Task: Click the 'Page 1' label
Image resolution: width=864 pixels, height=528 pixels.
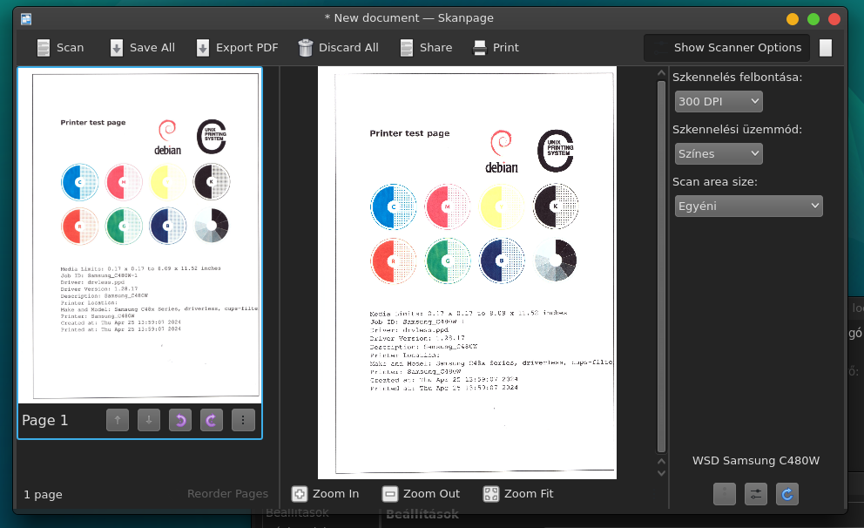Action: coord(45,420)
